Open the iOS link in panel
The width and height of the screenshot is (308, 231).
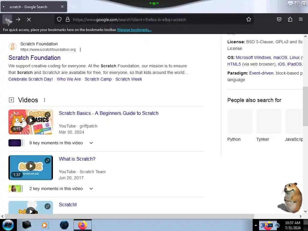[281, 64]
